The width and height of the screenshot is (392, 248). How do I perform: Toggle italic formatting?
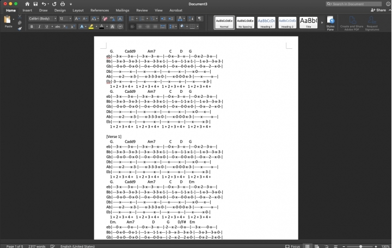(39, 27)
